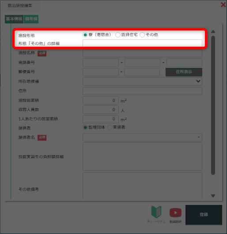Click the scroll down arrow icon
The image size is (227, 234).
tap(213, 196)
